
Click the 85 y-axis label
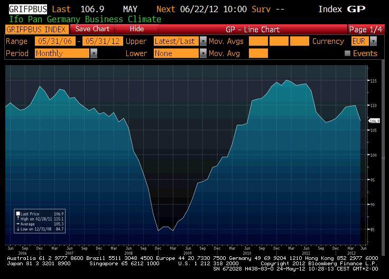click(373, 230)
